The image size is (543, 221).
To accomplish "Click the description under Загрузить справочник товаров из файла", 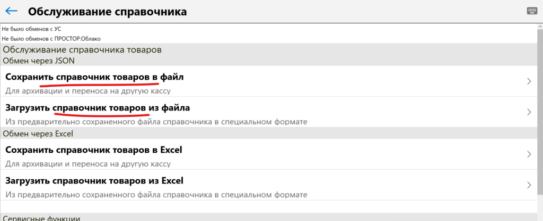I will (x=156, y=122).
